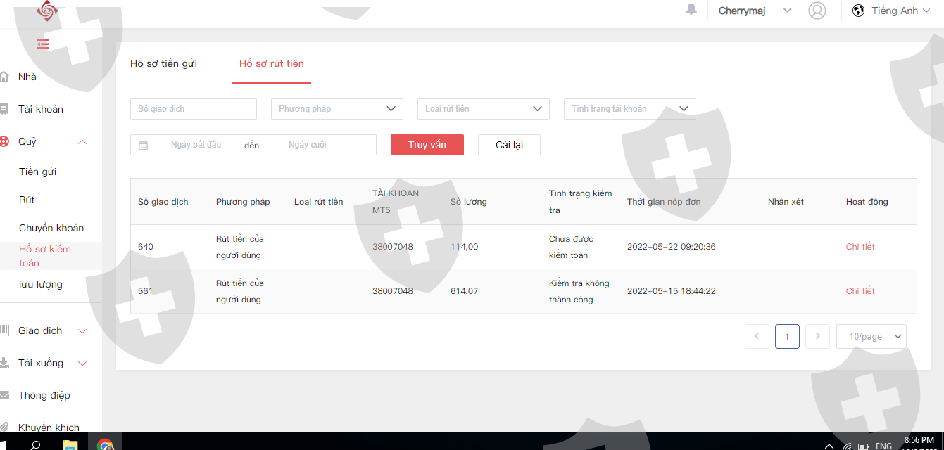Screen dimensions: 944x450
Task: Click amount 114,00 cell
Action: click(465, 247)
